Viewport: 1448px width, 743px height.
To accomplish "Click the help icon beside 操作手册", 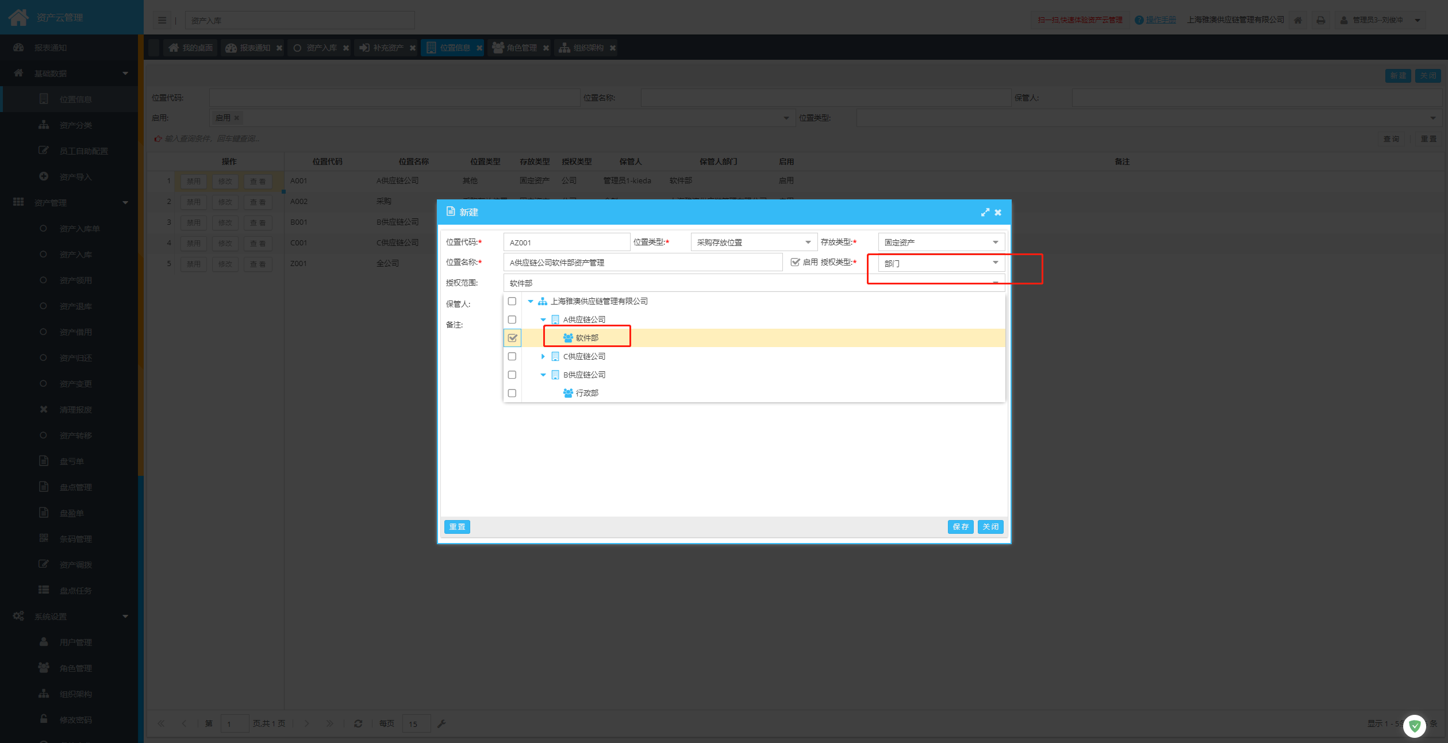I will point(1139,20).
